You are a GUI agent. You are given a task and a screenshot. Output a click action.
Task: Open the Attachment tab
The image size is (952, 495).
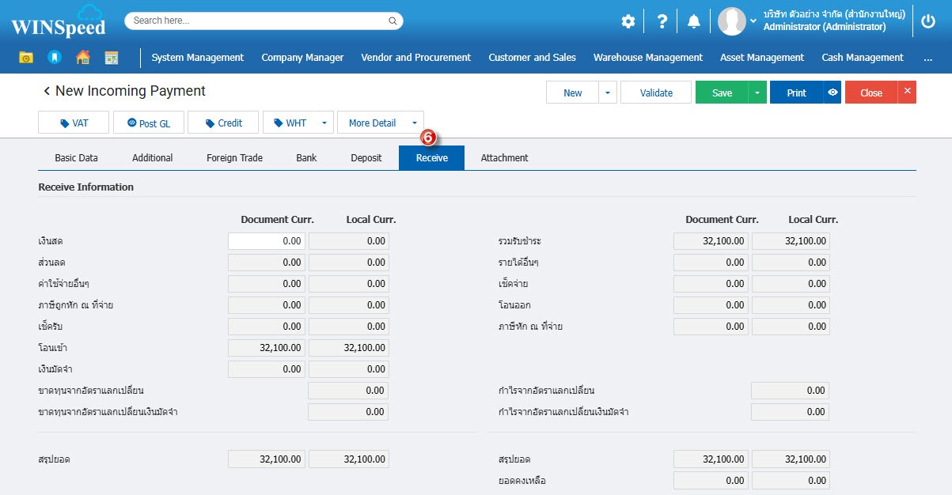click(x=504, y=158)
